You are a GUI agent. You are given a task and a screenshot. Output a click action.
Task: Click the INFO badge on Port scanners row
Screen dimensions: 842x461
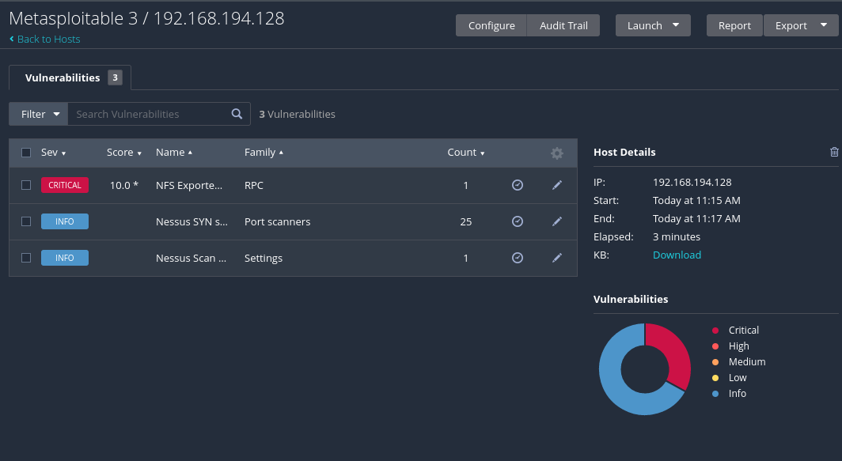pyautogui.click(x=65, y=221)
